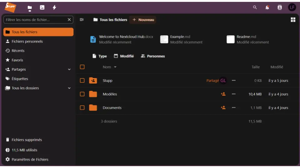The image size is (300, 168).
Task: Open actions menu for Stupp folder
Action: [234, 81]
